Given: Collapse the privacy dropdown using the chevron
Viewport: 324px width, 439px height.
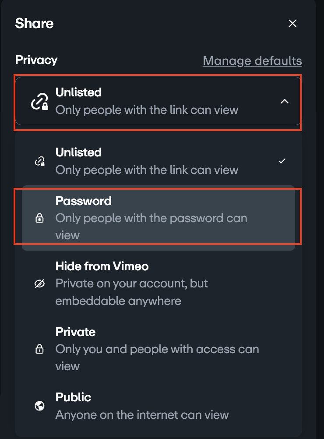Looking at the screenshot, I should click(285, 101).
